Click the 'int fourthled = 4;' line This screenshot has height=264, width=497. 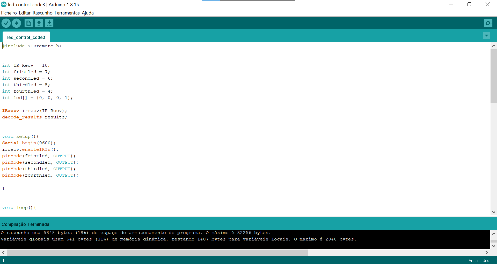(x=27, y=91)
